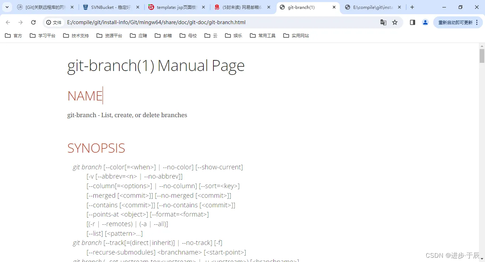The height and width of the screenshot is (262, 485).
Task: Toggle the browser side panel
Action: tap(412, 22)
